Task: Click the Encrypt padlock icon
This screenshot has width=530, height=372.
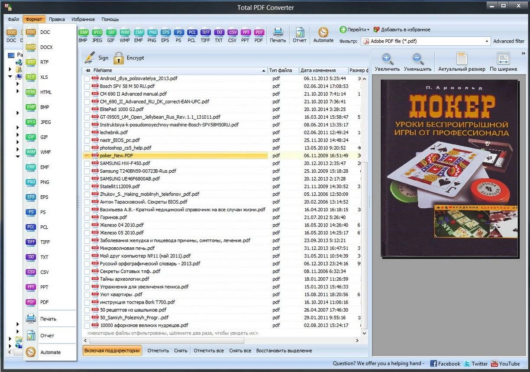Action: point(119,58)
